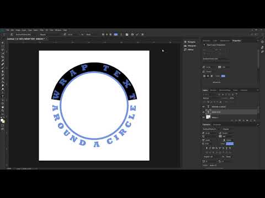Open the Layers panel flyout menu
This screenshot has height=198, width=265.
tap(258, 90)
